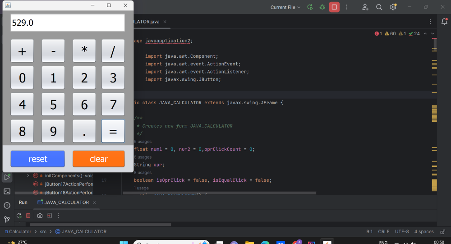The width and height of the screenshot is (451, 244).
Task: Click the decimal point calculator button
Action: [x=84, y=131]
